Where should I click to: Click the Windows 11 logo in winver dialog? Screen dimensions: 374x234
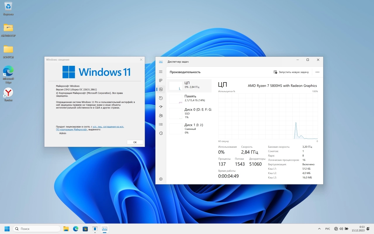pos(96,72)
